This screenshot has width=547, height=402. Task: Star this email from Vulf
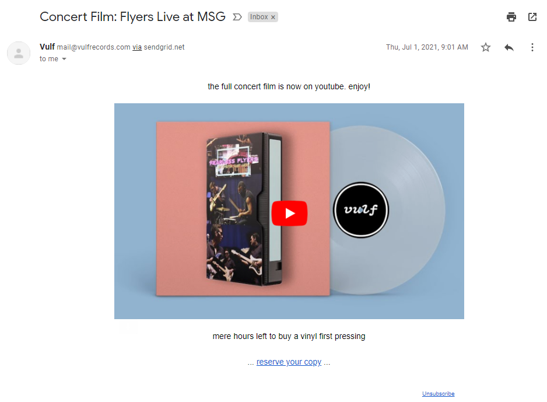point(486,47)
